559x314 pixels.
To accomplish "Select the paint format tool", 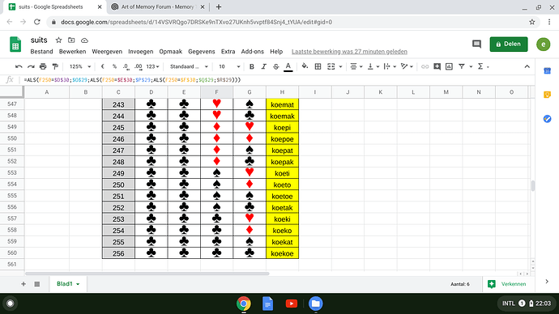I will tap(55, 66).
